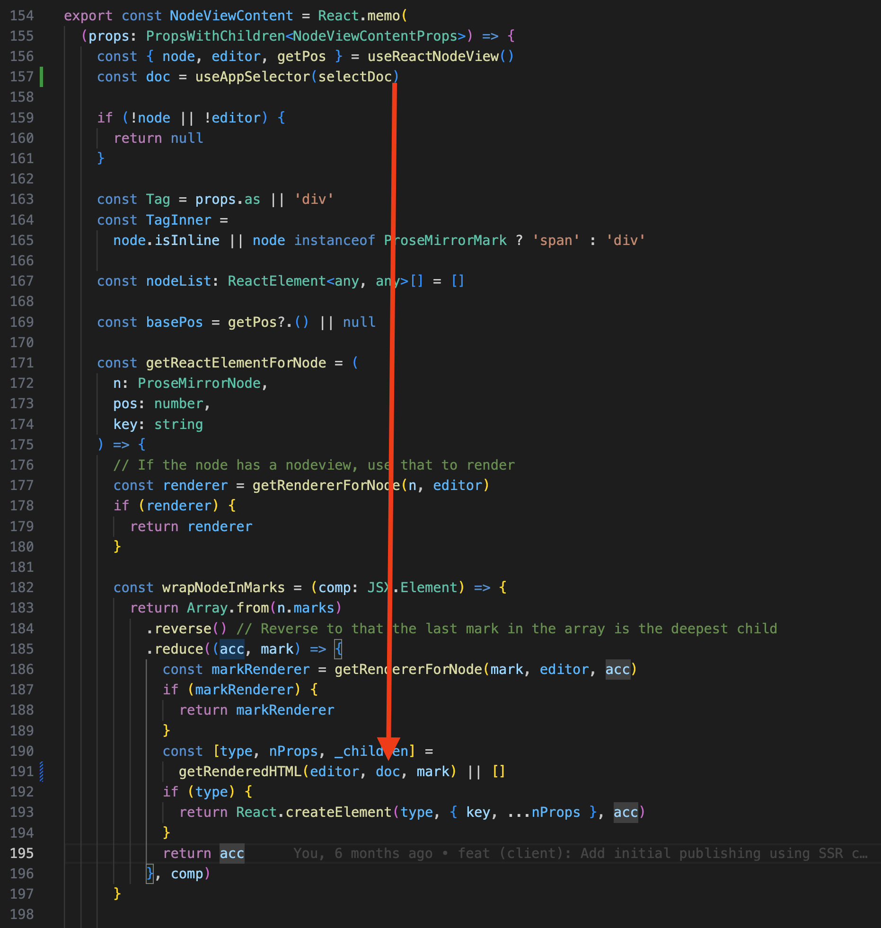Click the PropsWithChildren type name
This screenshot has height=928, width=881.
215,36
